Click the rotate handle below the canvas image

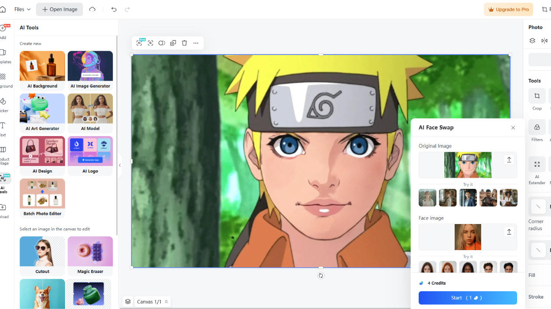click(321, 276)
